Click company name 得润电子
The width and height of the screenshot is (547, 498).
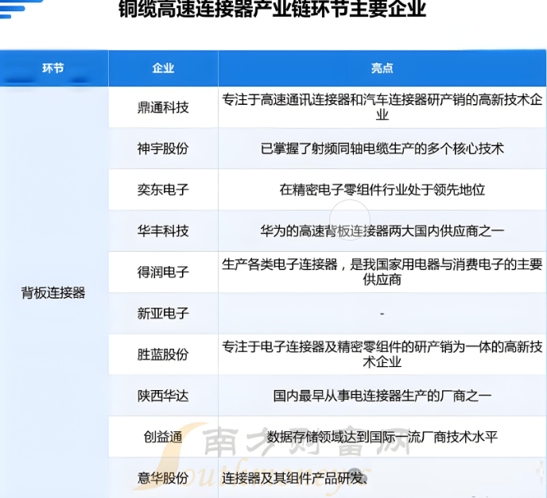pos(163,272)
